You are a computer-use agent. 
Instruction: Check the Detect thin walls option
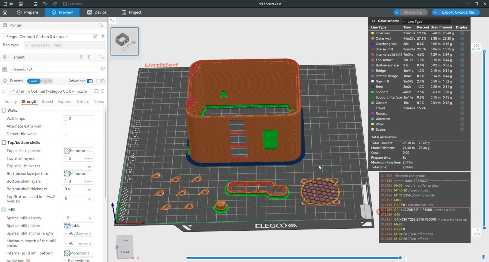click(65, 134)
